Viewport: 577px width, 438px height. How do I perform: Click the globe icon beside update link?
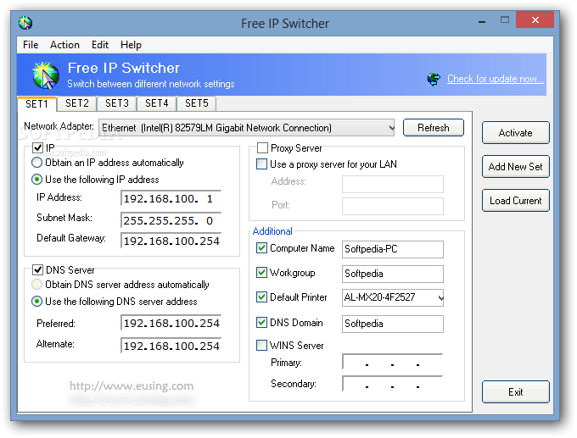[x=434, y=79]
